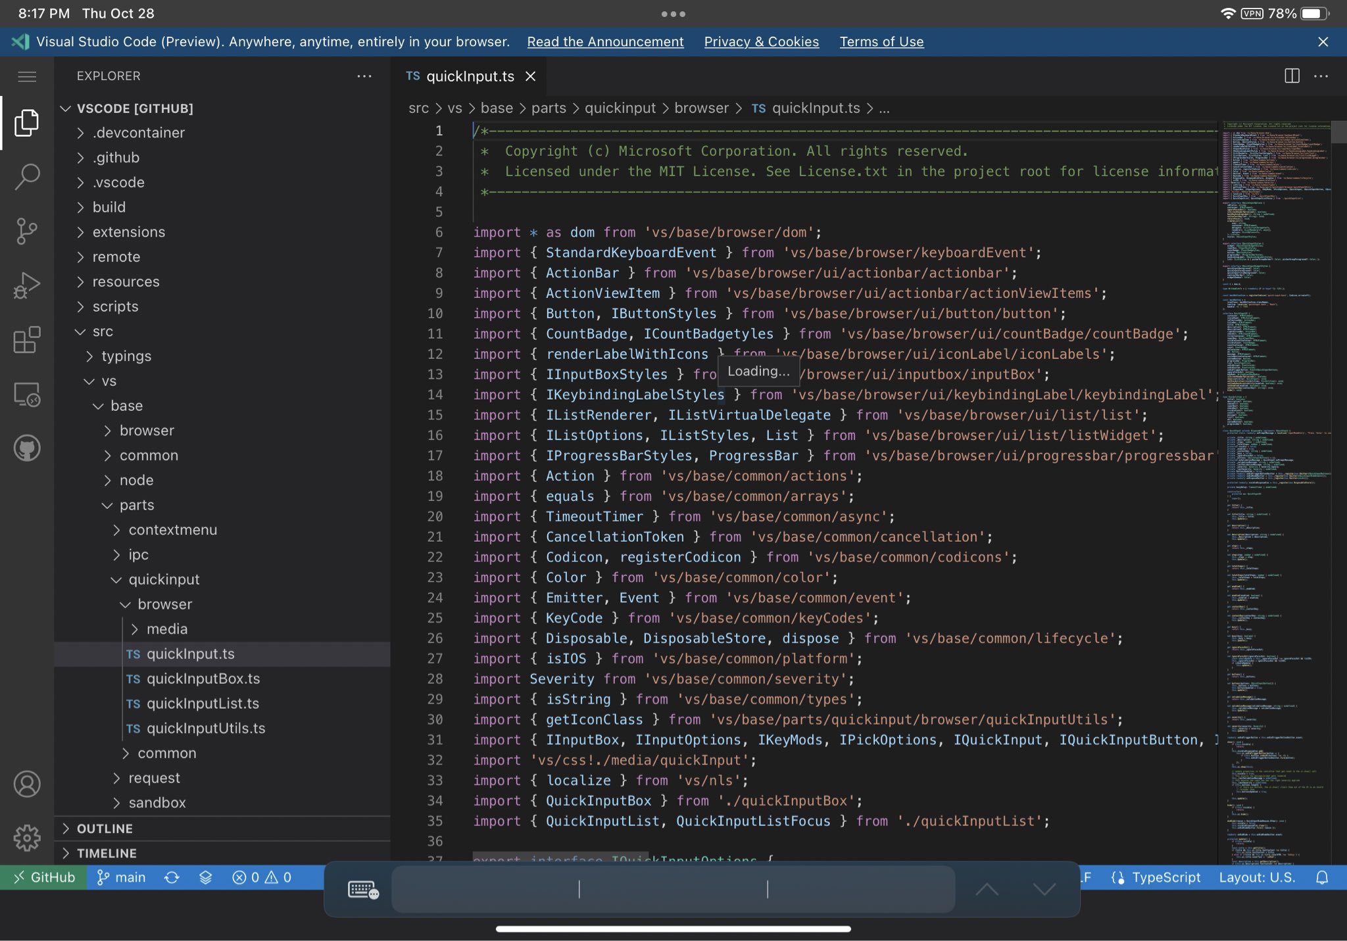Image resolution: width=1347 pixels, height=941 pixels.
Task: Click the split editor right icon
Action: pos(1291,76)
